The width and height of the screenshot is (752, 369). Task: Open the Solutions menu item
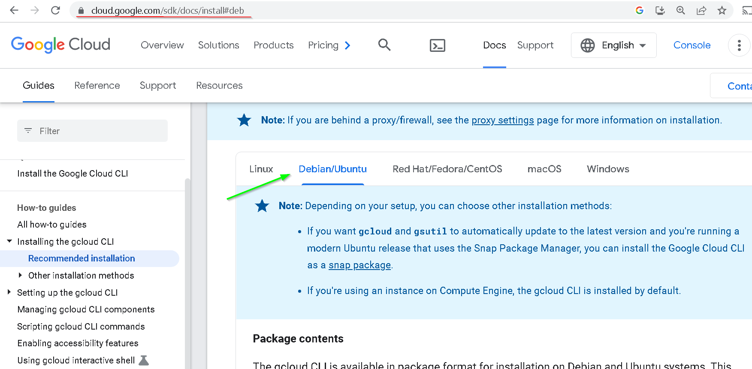pos(219,45)
